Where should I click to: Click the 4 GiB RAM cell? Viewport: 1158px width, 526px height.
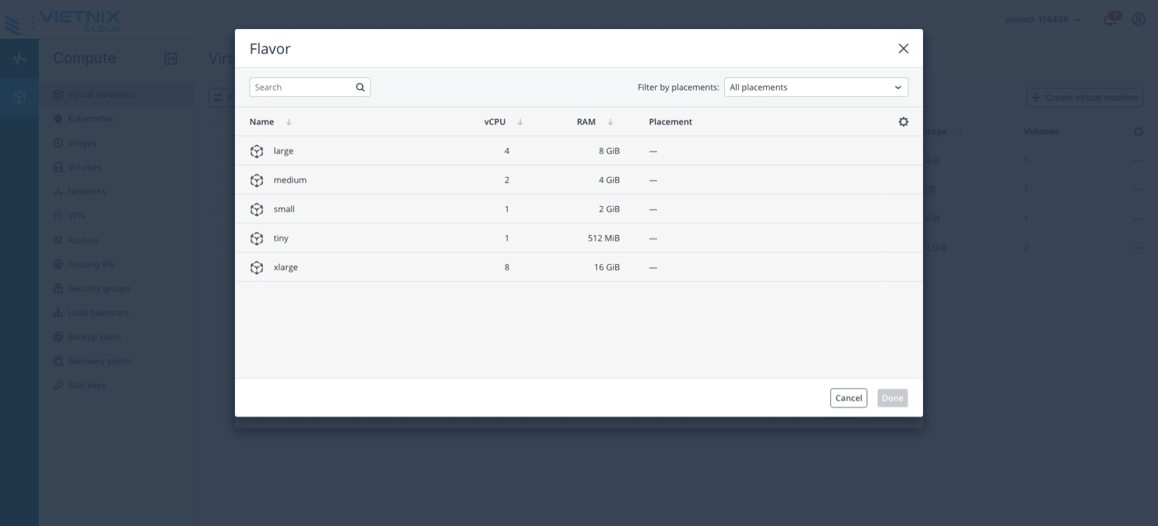coord(609,180)
